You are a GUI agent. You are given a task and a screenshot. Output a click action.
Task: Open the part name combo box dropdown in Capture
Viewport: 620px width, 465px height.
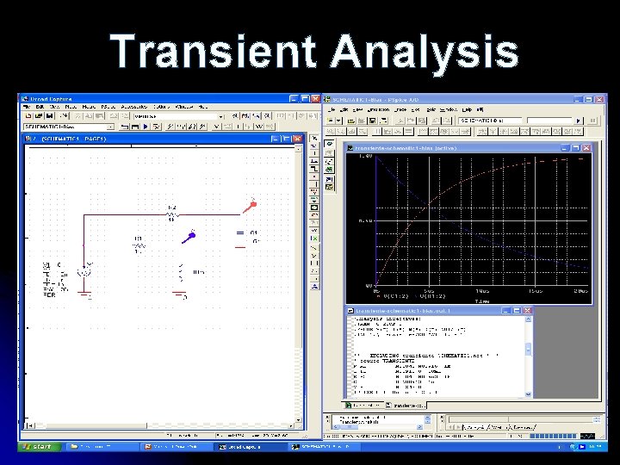point(221,116)
